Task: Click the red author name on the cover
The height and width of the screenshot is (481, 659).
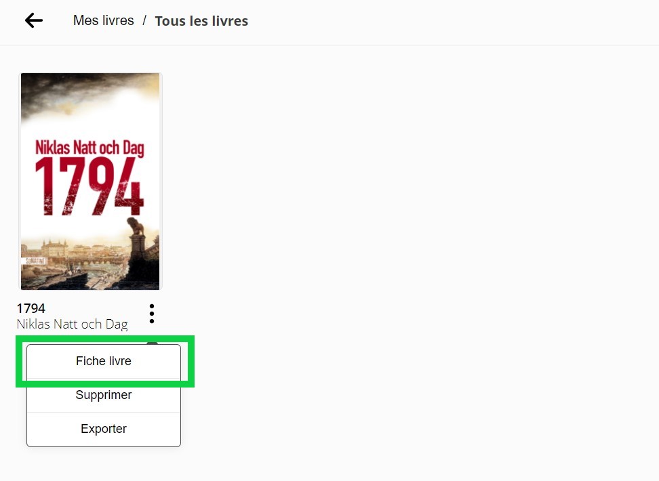Action: 89,148
